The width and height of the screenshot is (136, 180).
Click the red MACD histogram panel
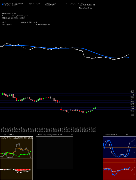(16, 169)
